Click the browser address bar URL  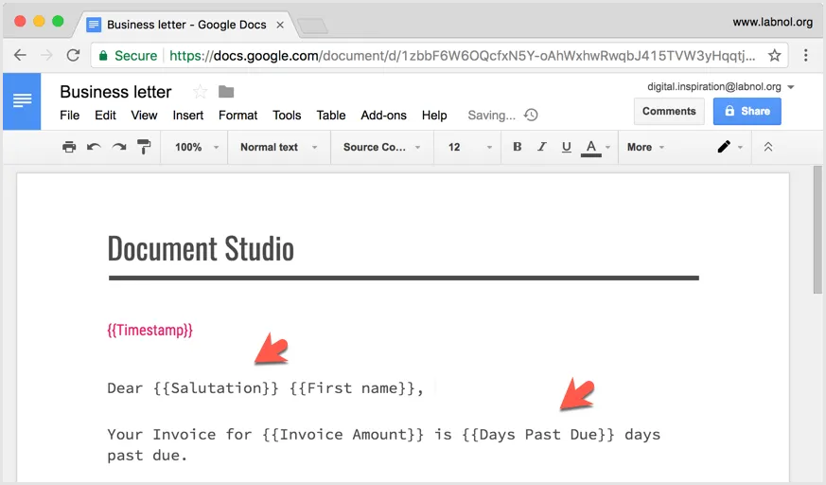(462, 55)
